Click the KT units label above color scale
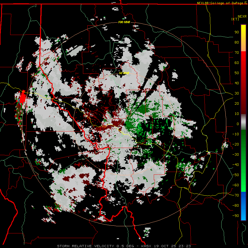Screen dimensions: 248x248 coord(235,19)
